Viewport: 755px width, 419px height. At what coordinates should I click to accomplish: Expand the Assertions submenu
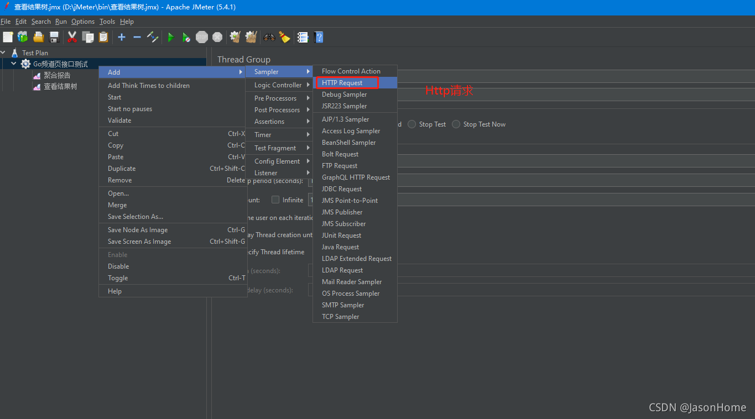pyautogui.click(x=279, y=122)
